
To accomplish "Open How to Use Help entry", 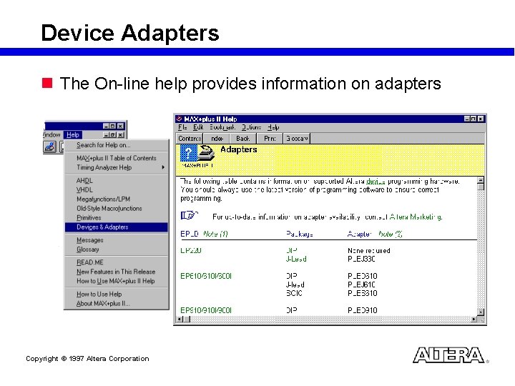I will (99, 294).
